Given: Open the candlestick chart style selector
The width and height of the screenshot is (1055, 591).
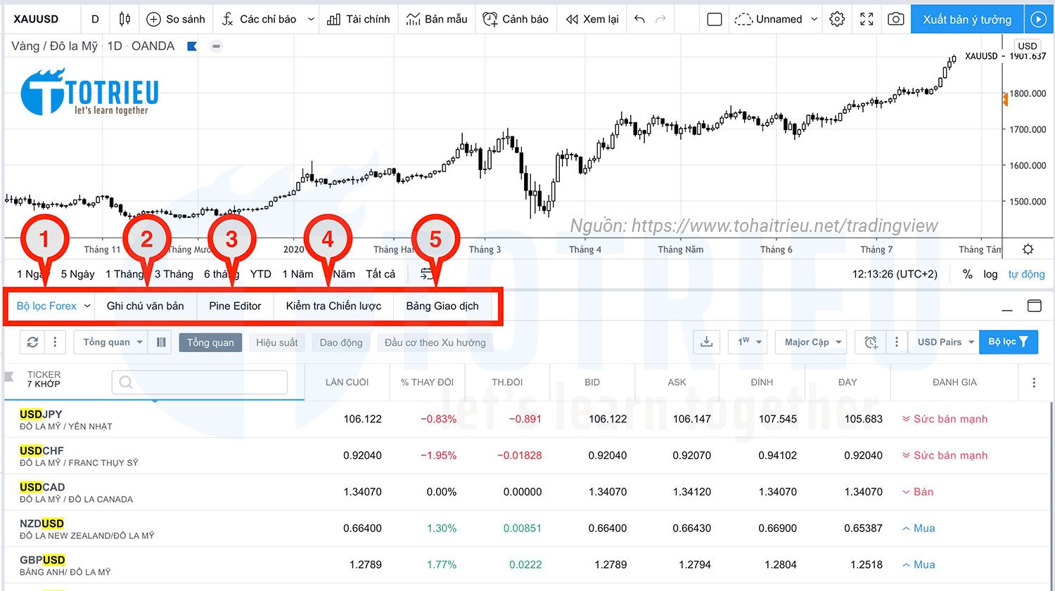Looking at the screenshot, I should [x=124, y=19].
